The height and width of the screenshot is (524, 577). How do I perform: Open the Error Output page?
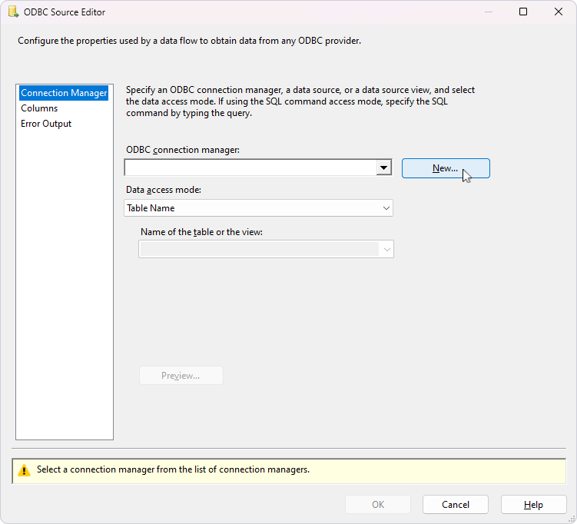point(46,124)
